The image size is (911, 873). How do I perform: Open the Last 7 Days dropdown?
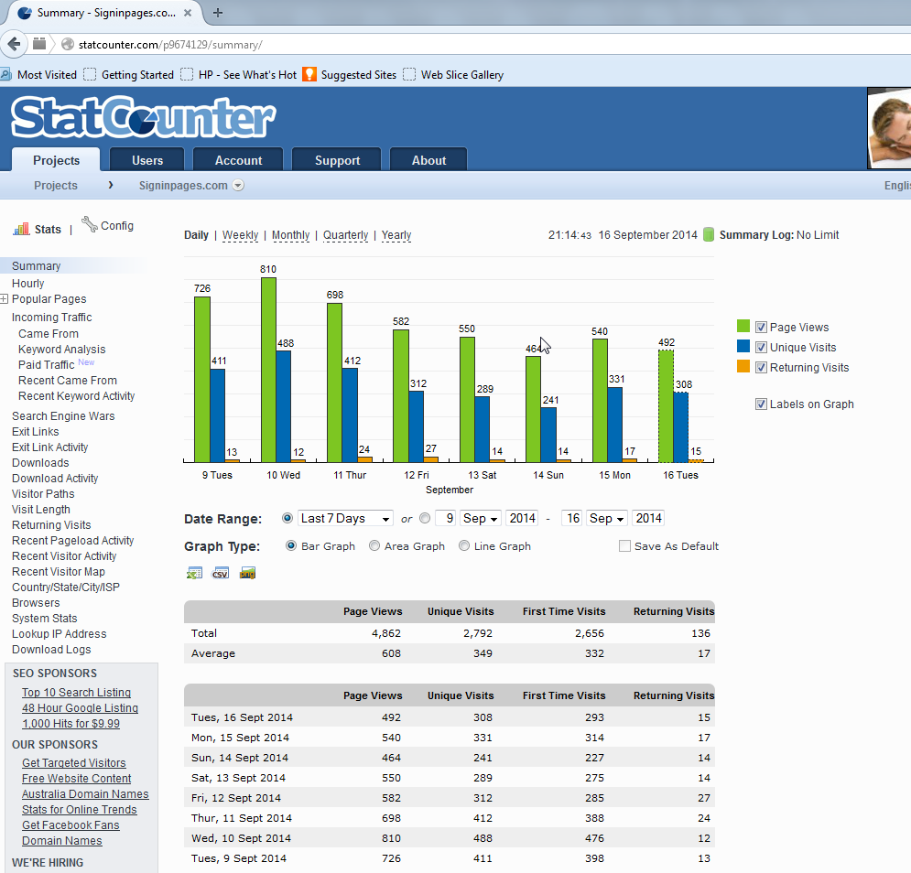(345, 518)
